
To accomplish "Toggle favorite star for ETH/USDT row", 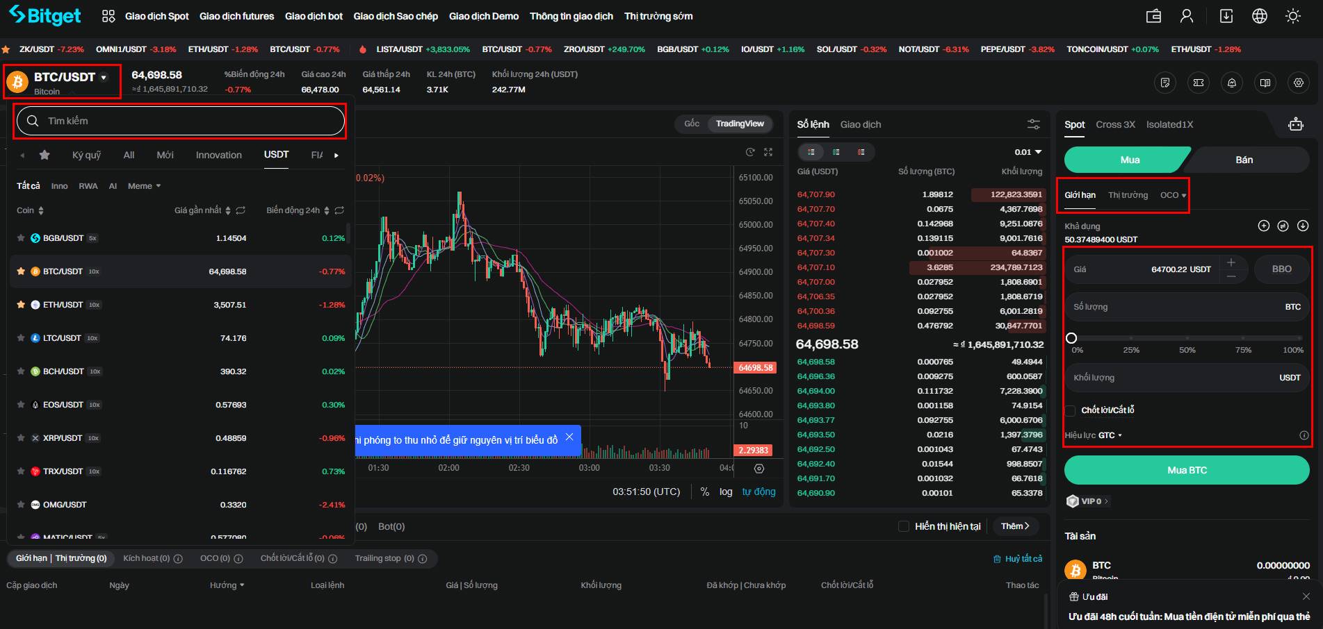I will click(21, 305).
